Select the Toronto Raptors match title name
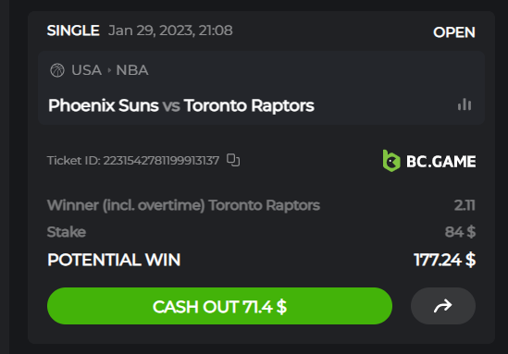 pos(249,105)
